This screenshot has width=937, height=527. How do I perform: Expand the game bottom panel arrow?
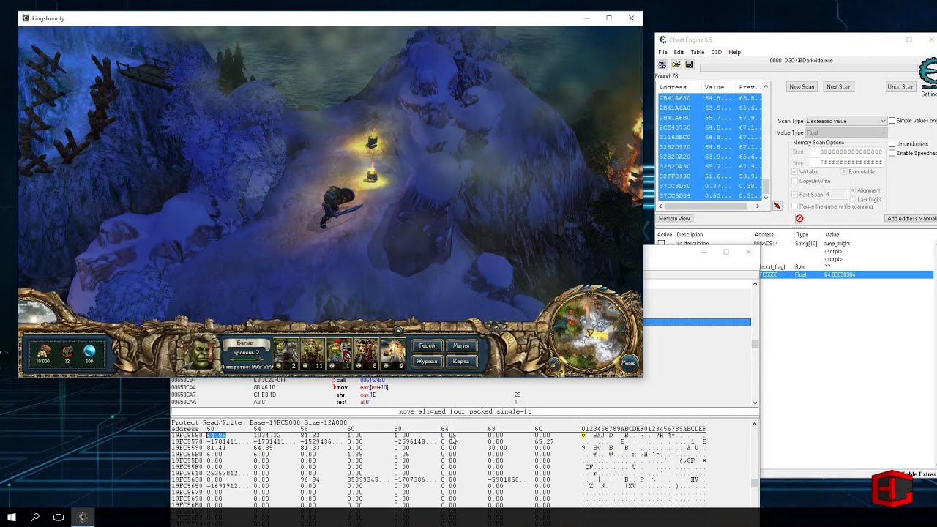tap(397, 331)
